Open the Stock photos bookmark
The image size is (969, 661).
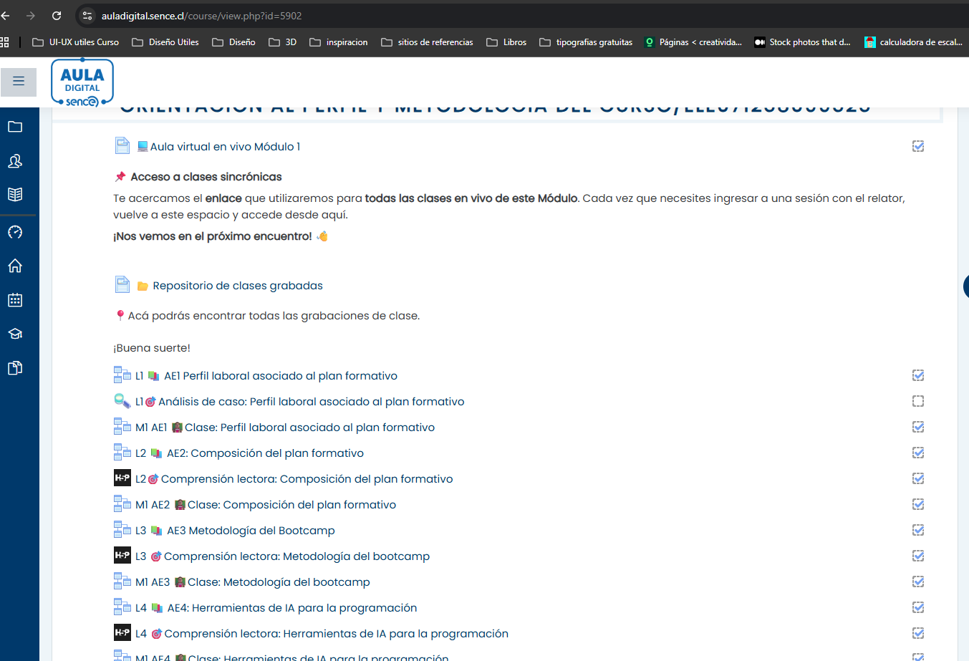[802, 42]
